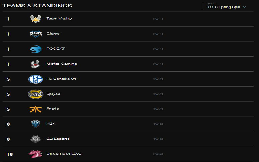
Task: Click the Misfits Gaming rabbit logo
Action: coord(35,64)
